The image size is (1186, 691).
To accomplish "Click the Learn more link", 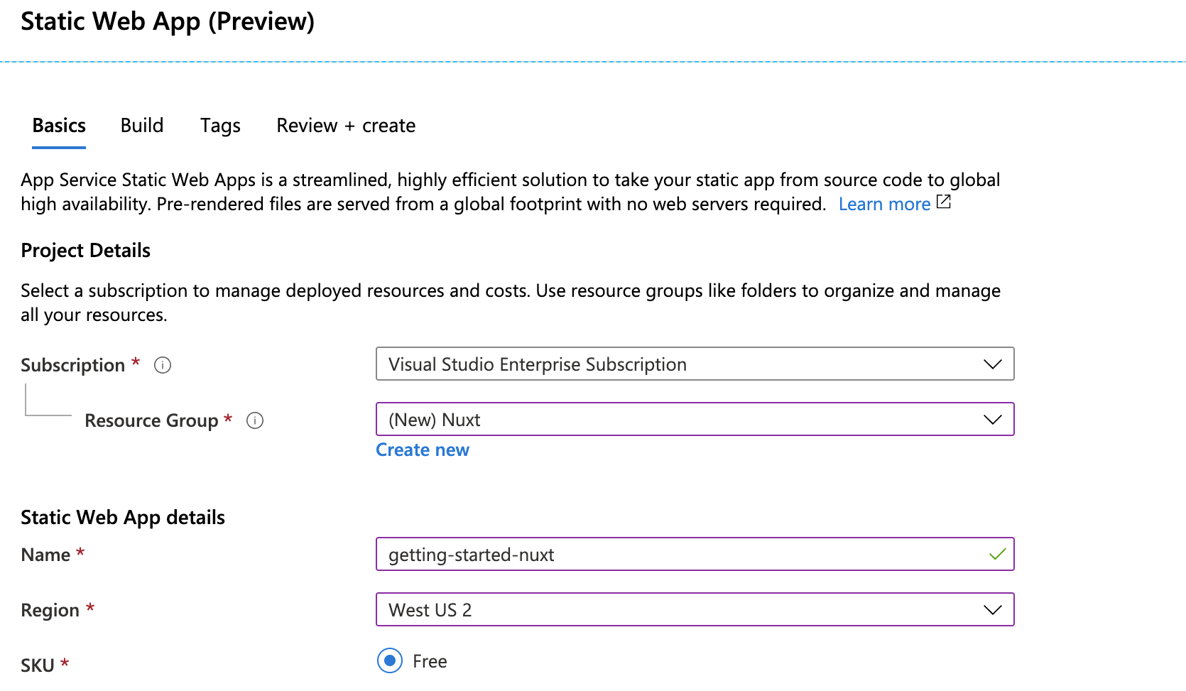I will click(885, 204).
